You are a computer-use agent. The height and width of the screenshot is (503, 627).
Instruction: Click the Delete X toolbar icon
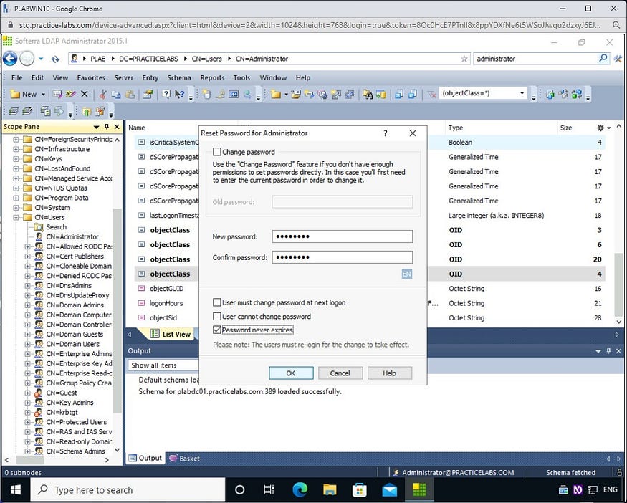[x=85, y=94]
